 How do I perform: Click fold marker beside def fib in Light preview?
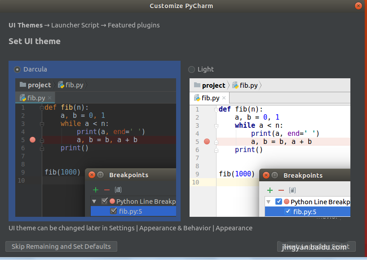[x=216, y=109]
